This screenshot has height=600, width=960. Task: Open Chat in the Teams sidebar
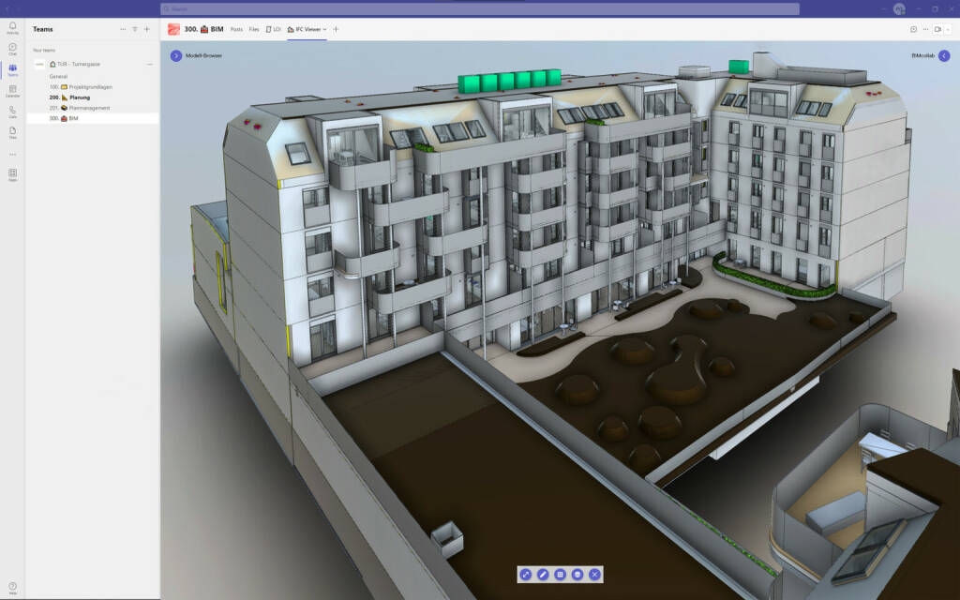12,49
